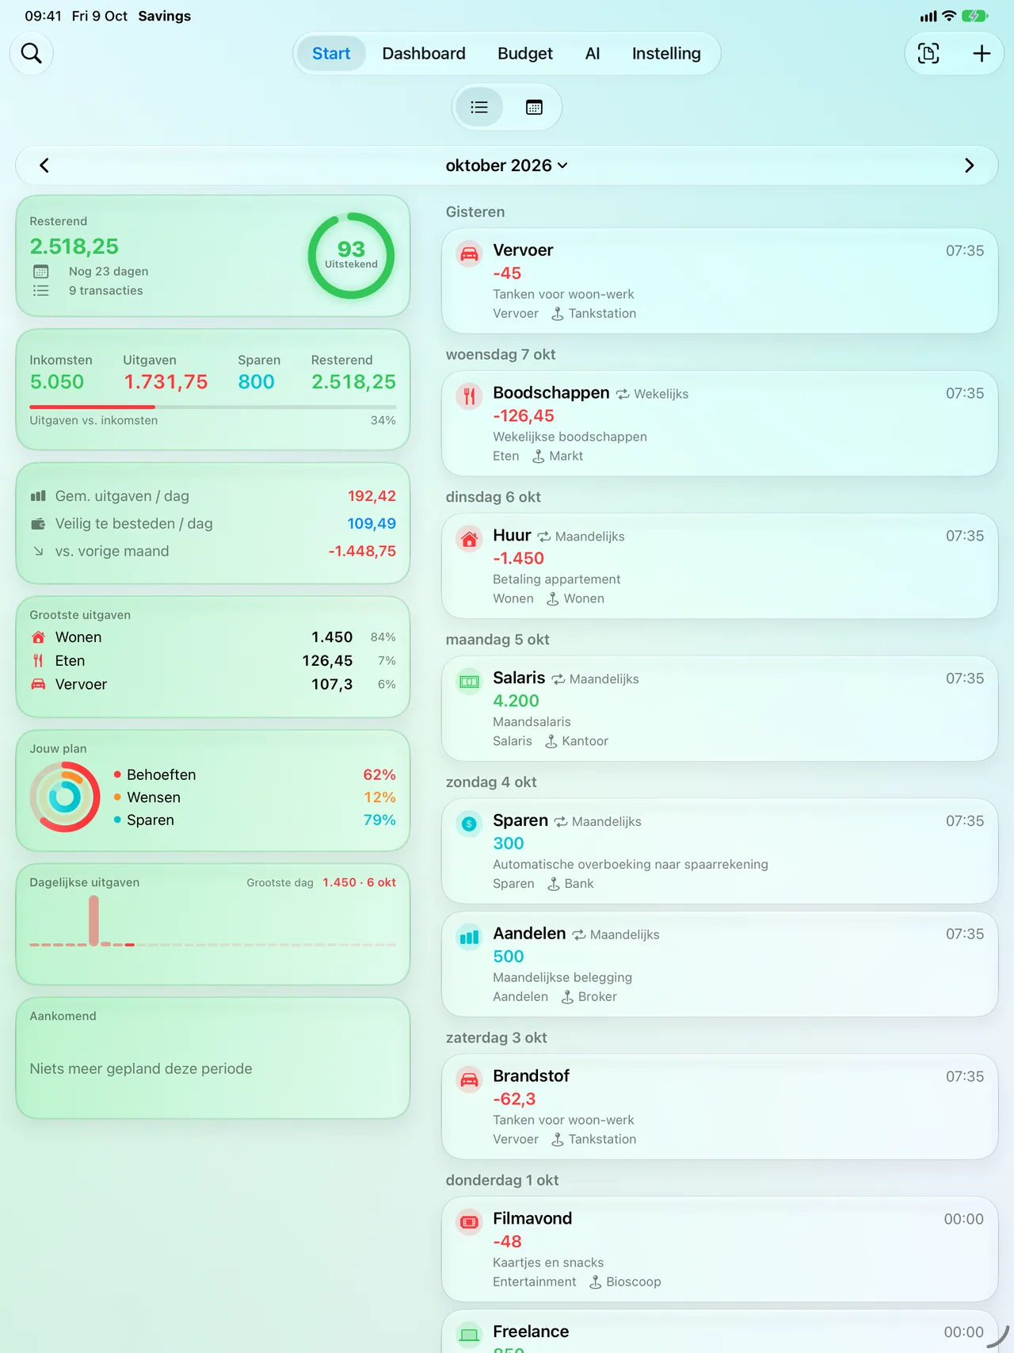Switch to calendar view
1014x1353 pixels.
tap(534, 107)
